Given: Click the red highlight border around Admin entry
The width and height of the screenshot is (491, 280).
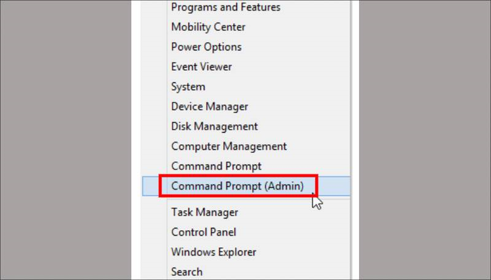Looking at the screenshot, I should point(238,176).
